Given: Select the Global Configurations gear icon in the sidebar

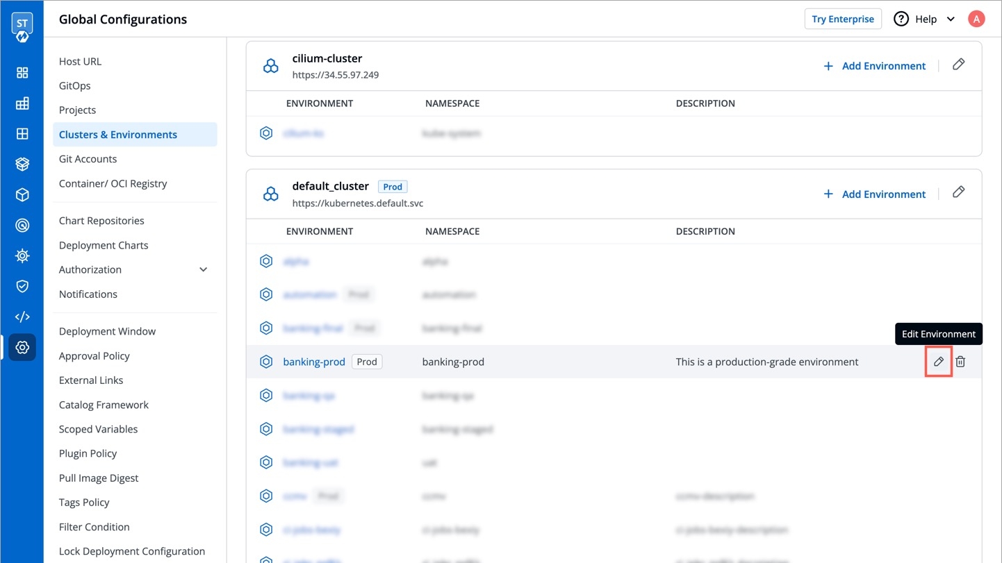Looking at the screenshot, I should tap(22, 347).
